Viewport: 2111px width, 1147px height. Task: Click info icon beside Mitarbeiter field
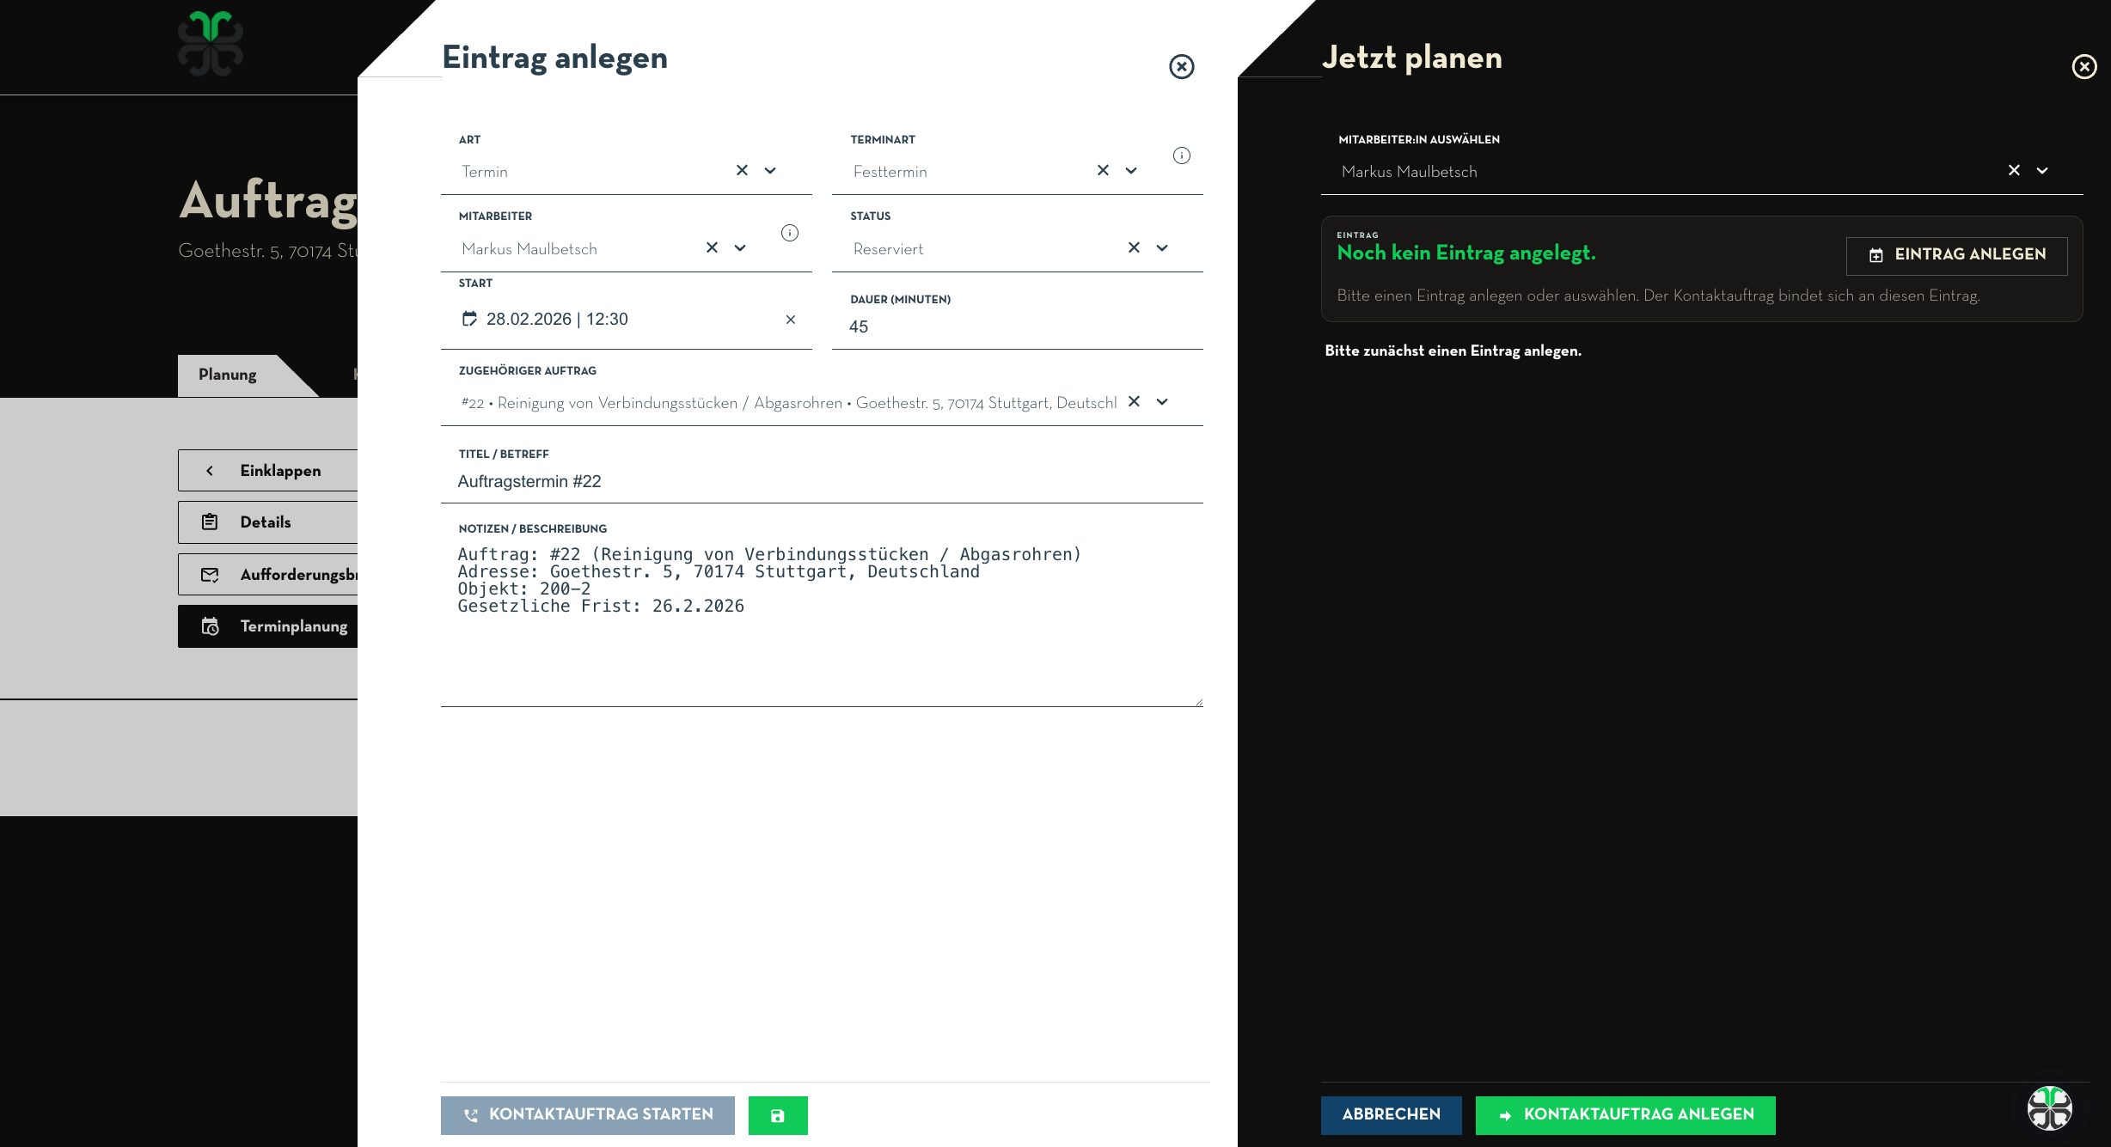pos(789,233)
